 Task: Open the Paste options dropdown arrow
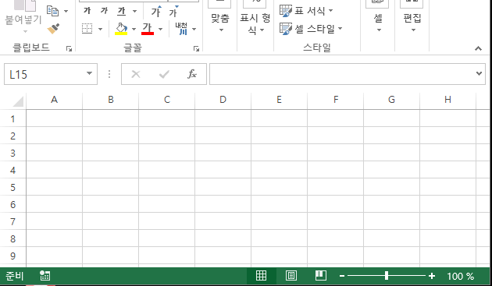25,31
